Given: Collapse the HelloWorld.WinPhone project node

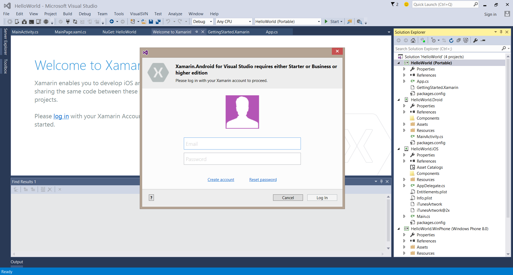Looking at the screenshot, I should click(x=399, y=229).
